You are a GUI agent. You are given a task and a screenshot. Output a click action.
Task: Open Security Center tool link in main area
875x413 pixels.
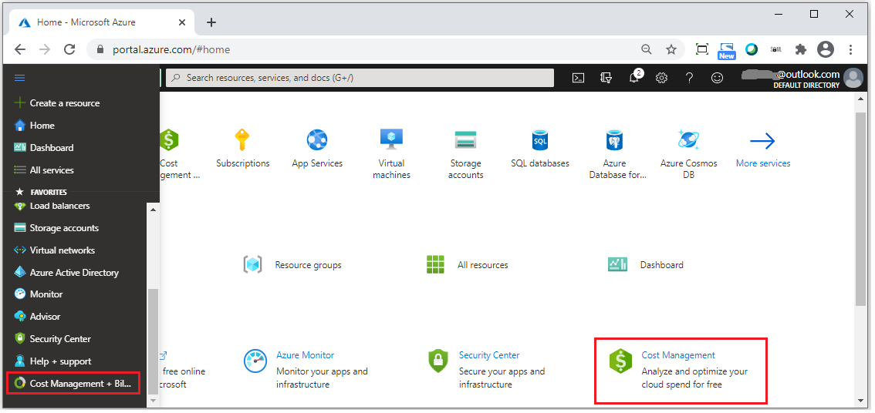tap(489, 355)
